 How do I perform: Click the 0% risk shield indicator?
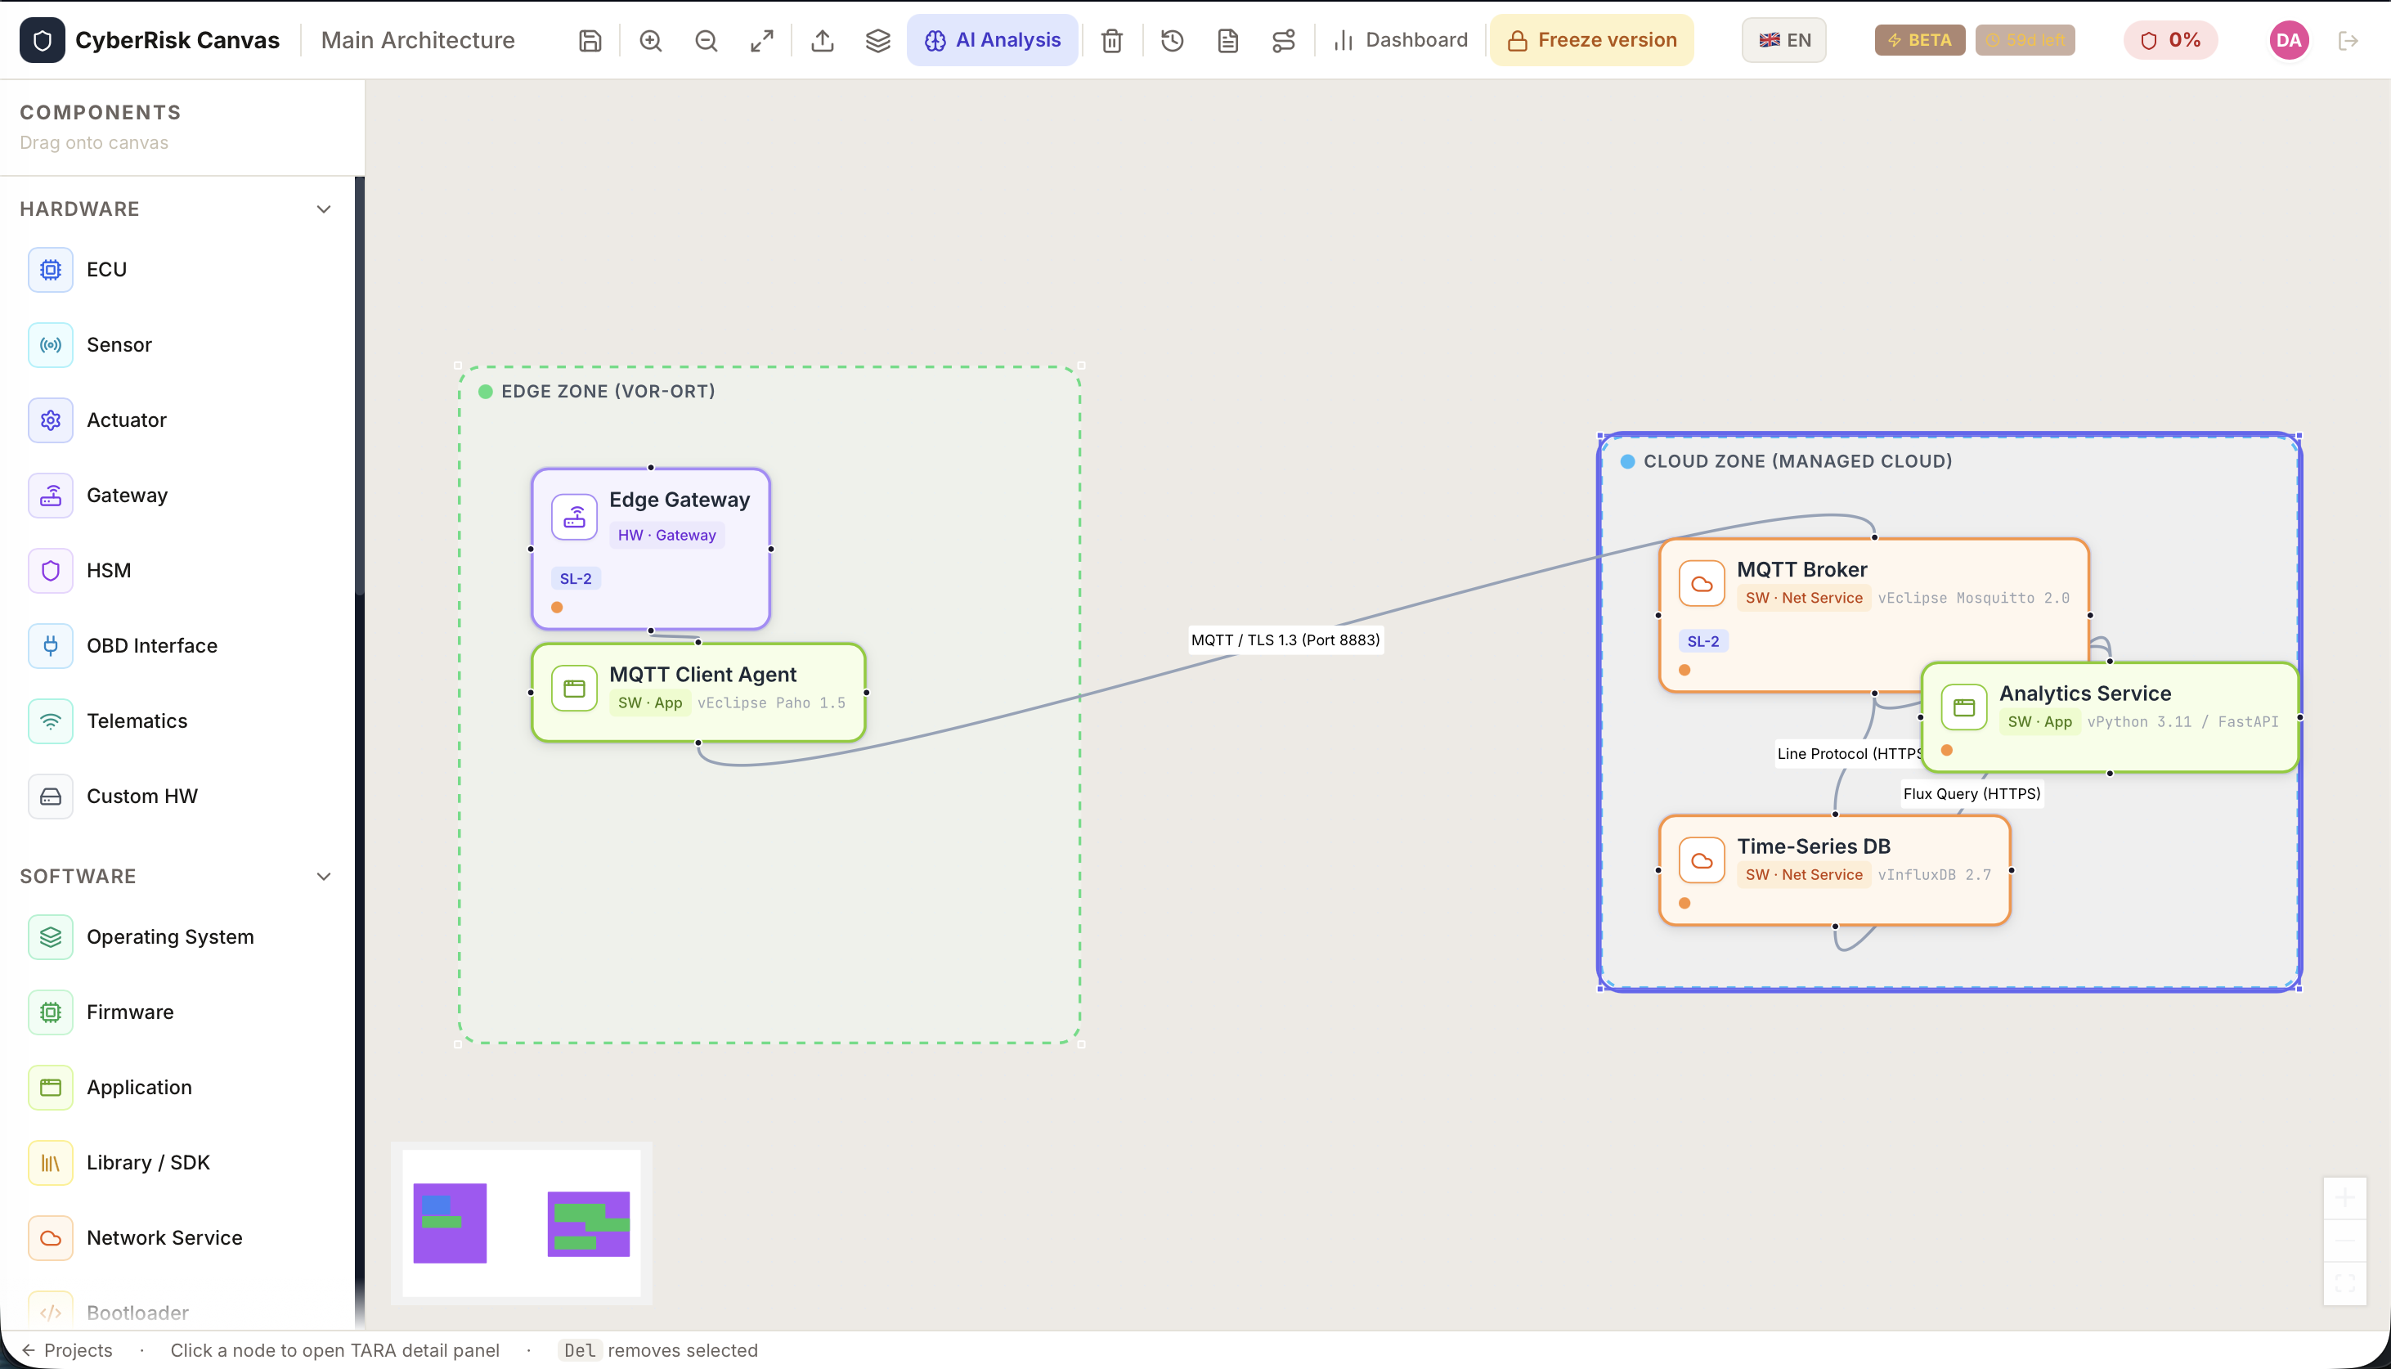pos(2170,40)
